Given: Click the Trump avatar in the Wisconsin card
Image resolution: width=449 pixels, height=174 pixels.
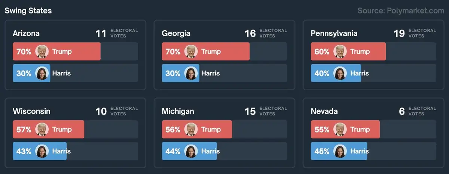Looking at the screenshot, I should click(x=42, y=130).
